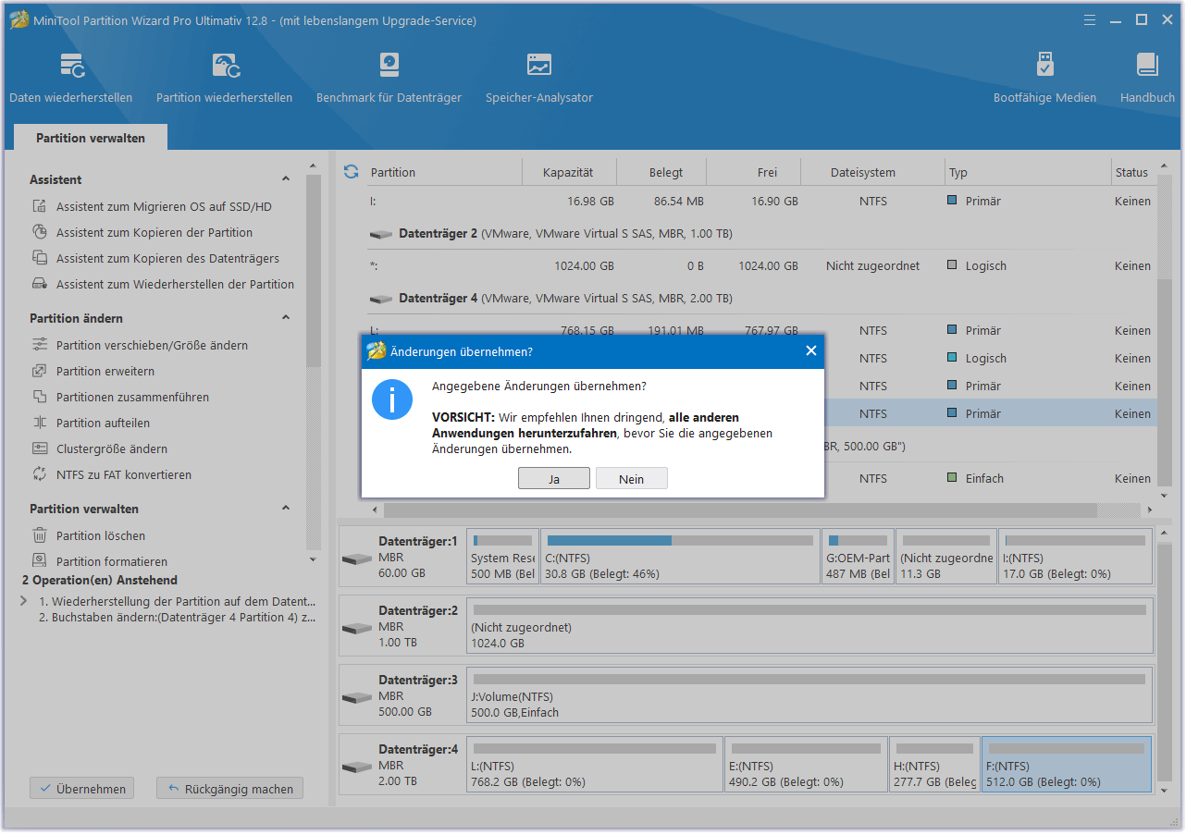
Task: Choose Clustergröße ändern
Action: [111, 449]
